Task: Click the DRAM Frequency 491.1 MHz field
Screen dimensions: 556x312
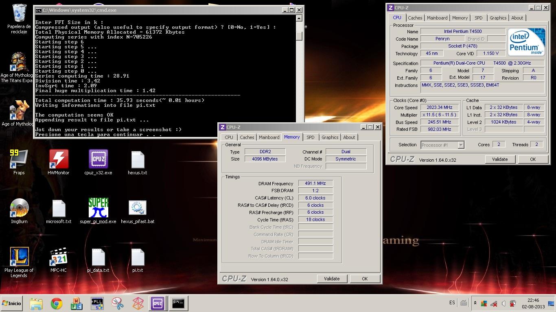Action: (x=315, y=184)
